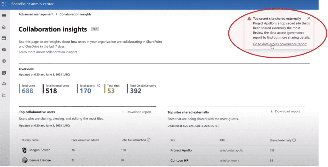The height and width of the screenshot is (167, 328).
Task: Click the PRO badge
Action: [95, 29]
